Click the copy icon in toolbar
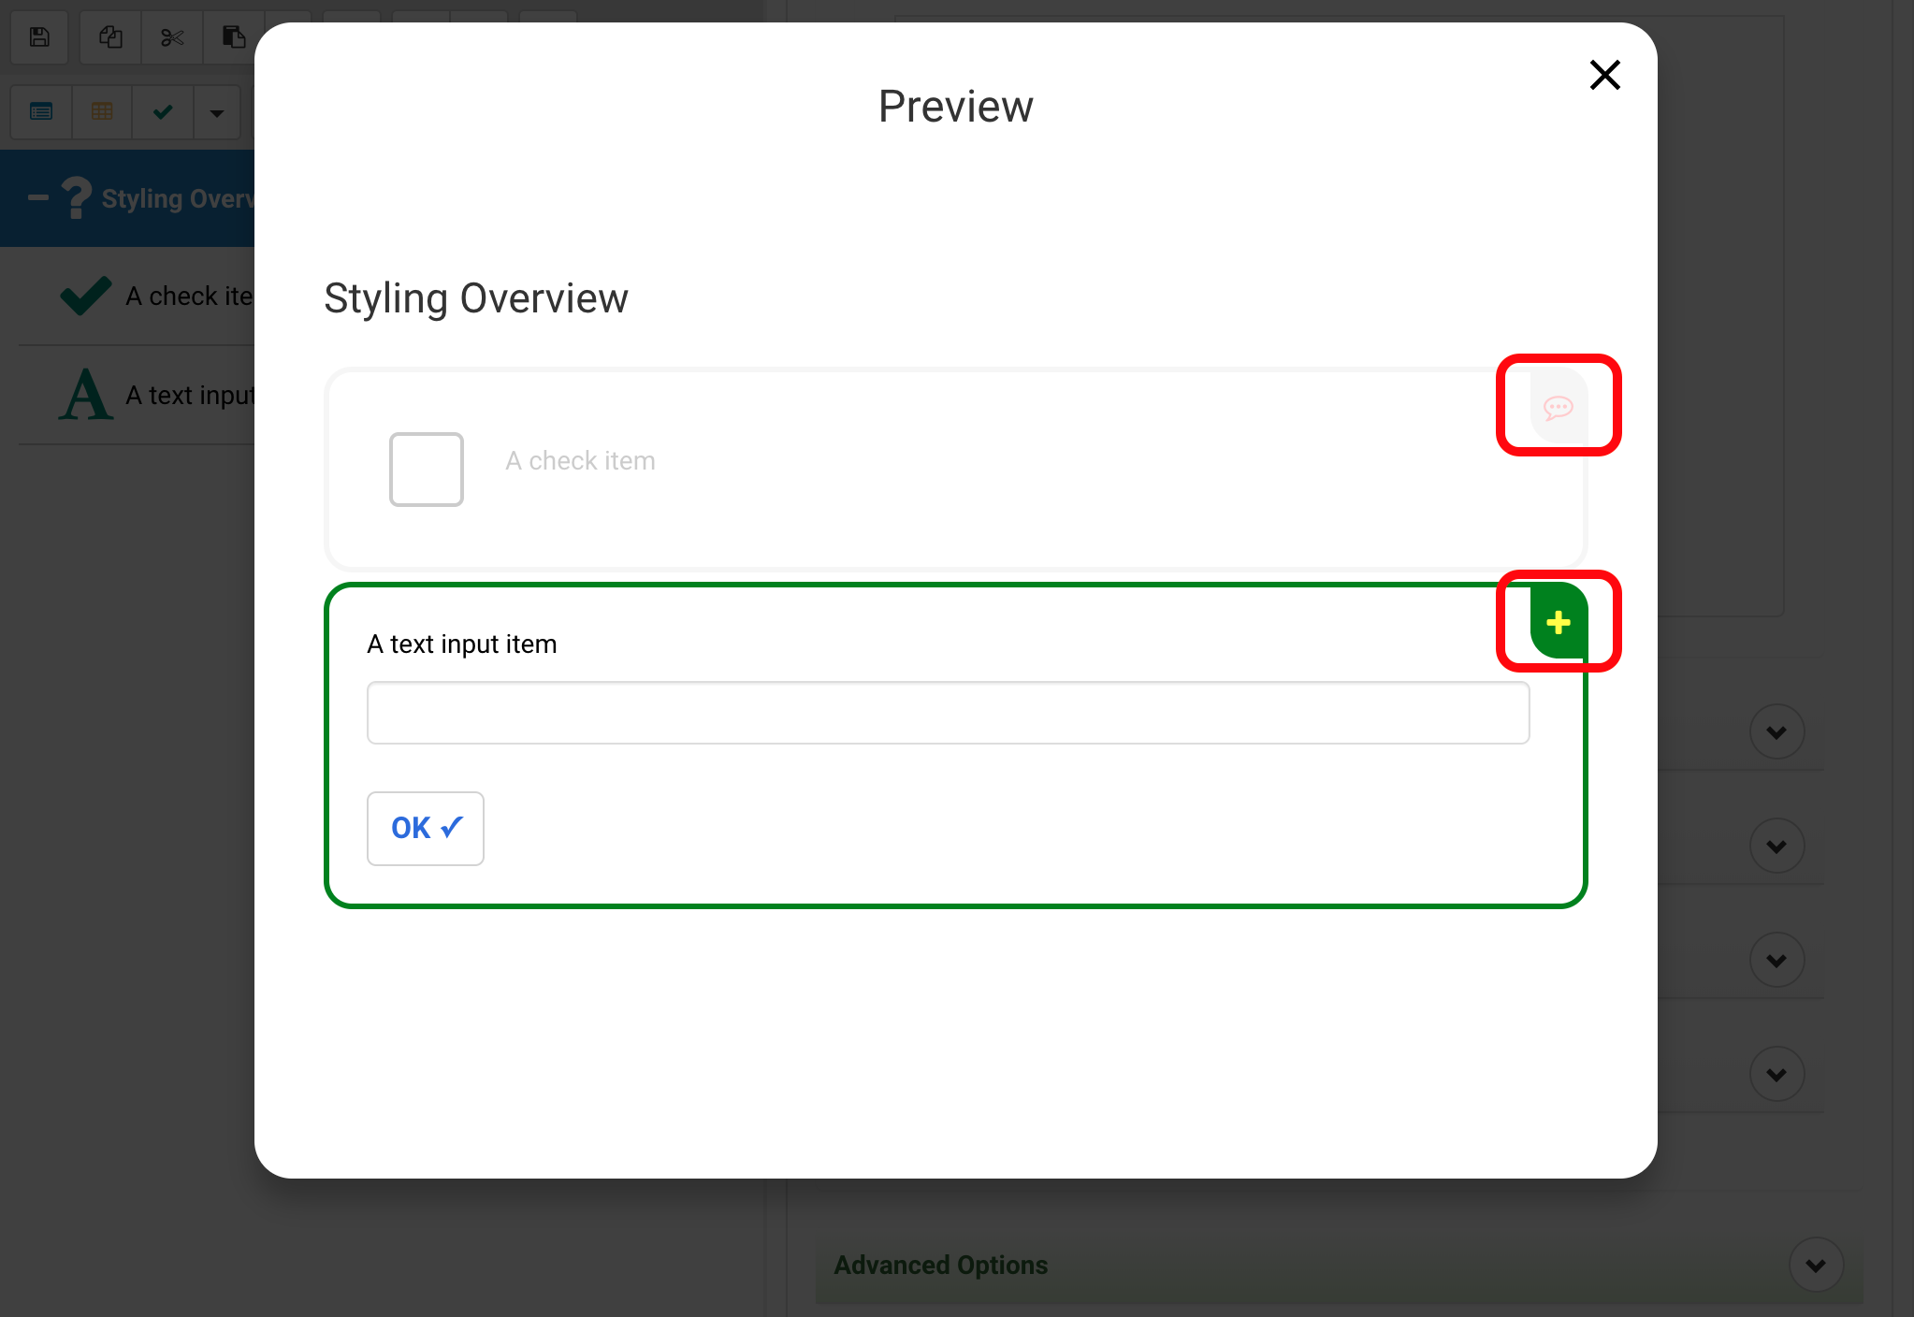 pos(110,37)
